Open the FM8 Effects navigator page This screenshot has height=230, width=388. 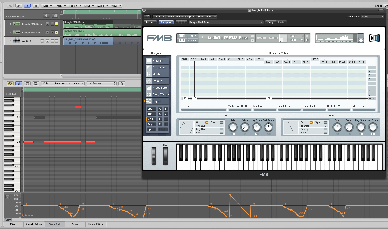[157, 81]
